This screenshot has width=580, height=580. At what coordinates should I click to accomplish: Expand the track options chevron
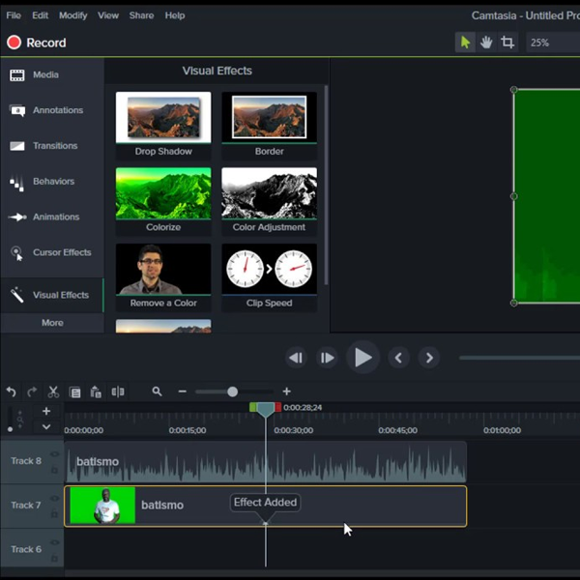(x=45, y=426)
